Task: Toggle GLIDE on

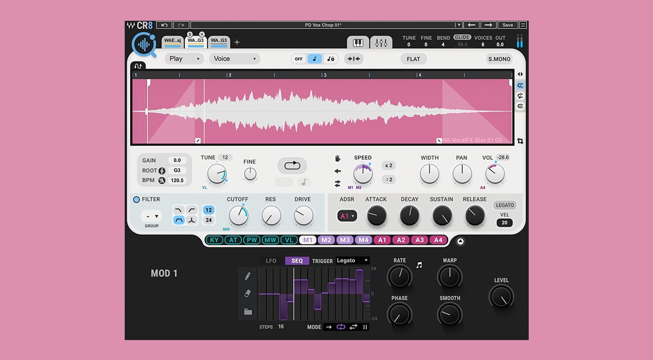Action: coord(462,37)
